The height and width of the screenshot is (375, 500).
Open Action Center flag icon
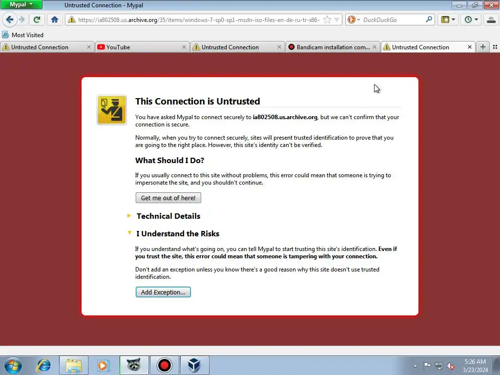click(427, 366)
